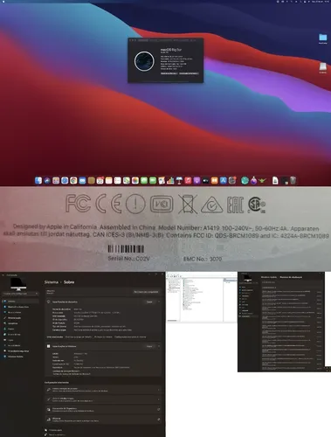
Task: Select the blue folder on the desktop
Action: point(322,38)
